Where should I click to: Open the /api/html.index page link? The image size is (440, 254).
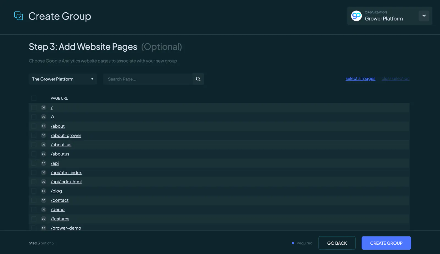pos(66,172)
